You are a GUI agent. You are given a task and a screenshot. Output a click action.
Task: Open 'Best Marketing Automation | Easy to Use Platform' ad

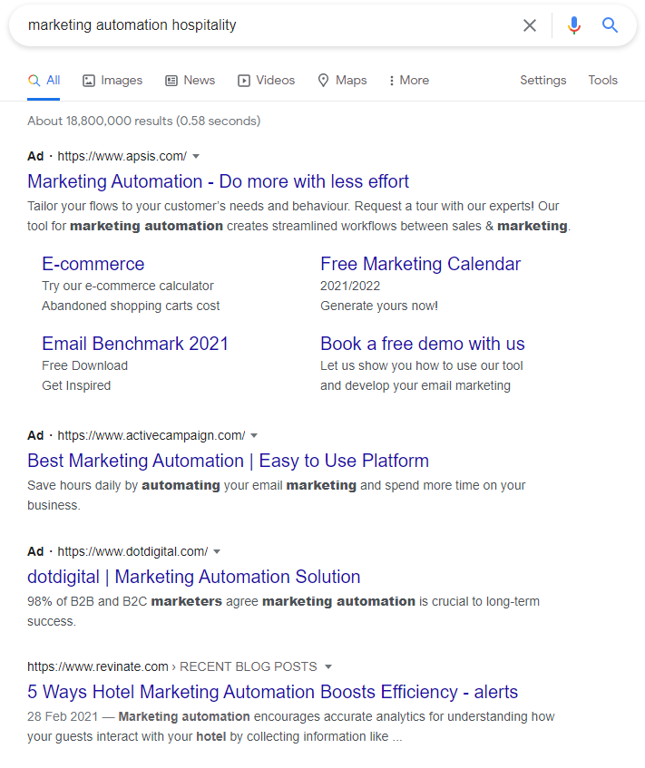coord(228,461)
